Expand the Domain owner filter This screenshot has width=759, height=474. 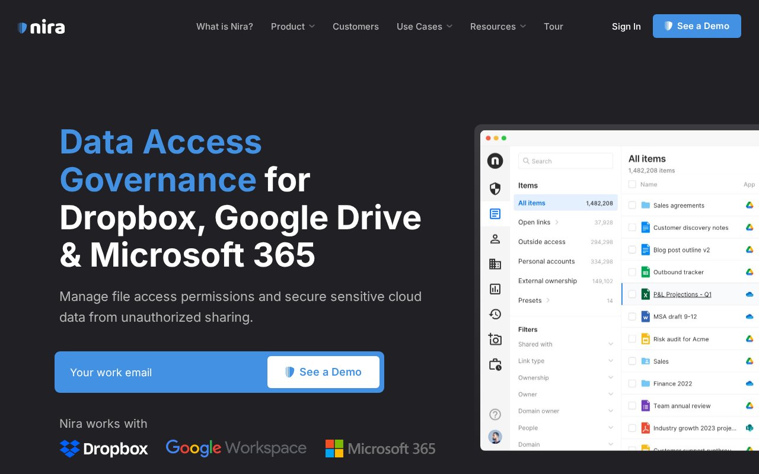pyautogui.click(x=566, y=411)
